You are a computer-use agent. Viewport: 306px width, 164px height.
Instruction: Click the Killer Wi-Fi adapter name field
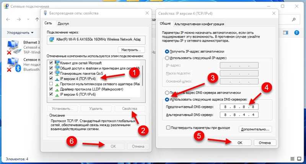(96, 40)
